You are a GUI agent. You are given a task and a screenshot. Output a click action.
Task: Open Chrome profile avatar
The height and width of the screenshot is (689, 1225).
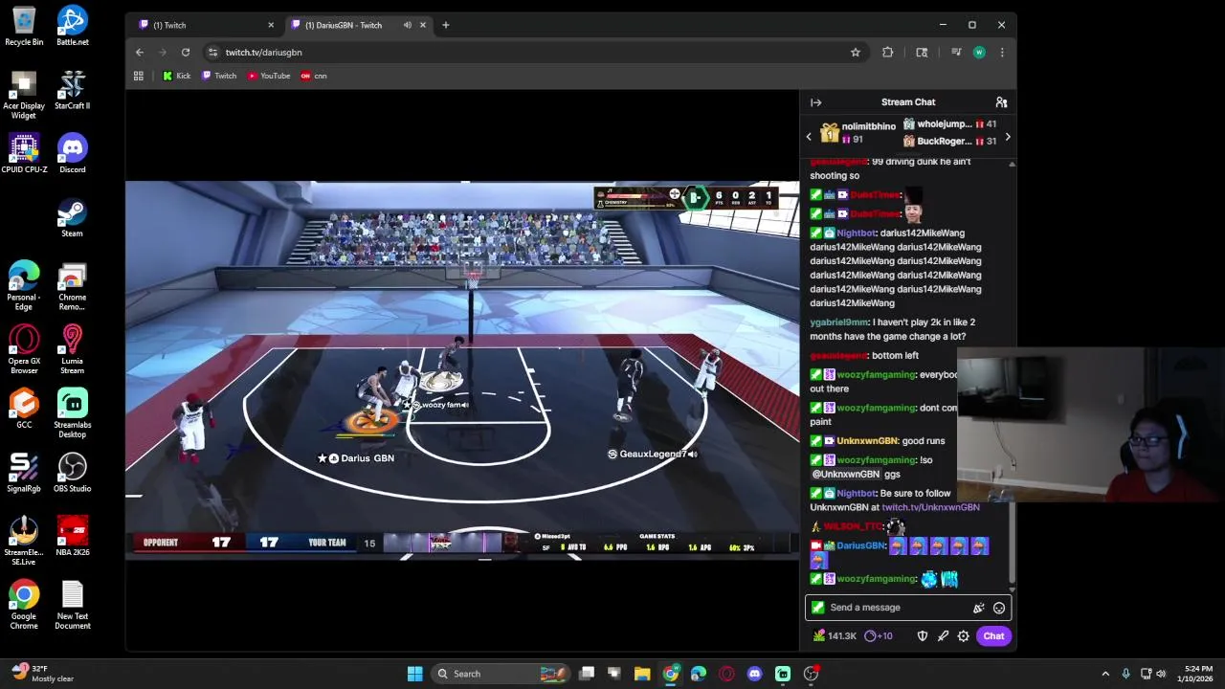[x=979, y=53]
